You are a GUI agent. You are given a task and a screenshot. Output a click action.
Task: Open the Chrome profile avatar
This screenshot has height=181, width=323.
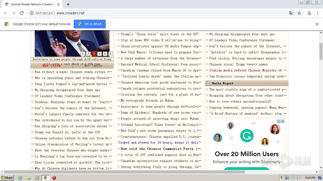coord(309,13)
